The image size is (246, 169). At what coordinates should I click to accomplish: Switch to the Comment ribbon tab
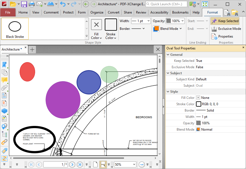pos(51,12)
